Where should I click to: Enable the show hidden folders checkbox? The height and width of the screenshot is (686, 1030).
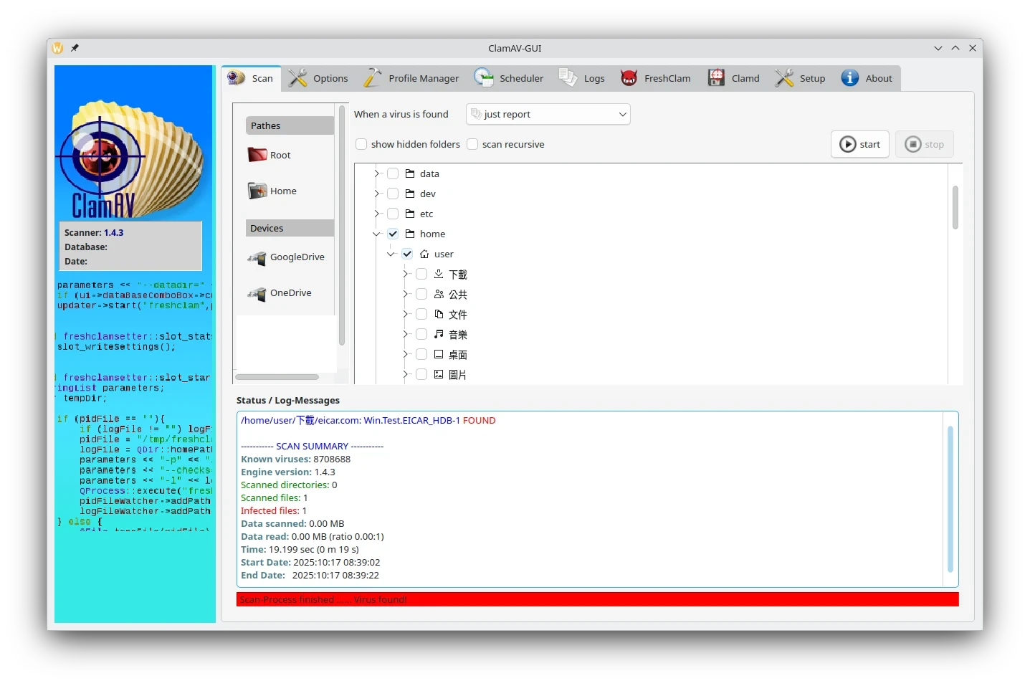[x=362, y=144]
